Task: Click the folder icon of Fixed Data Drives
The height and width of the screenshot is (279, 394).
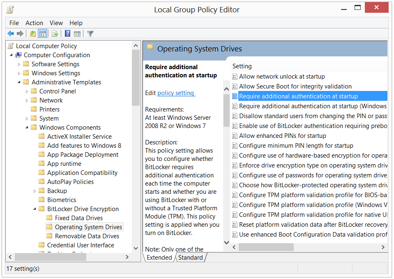Action: point(49,218)
